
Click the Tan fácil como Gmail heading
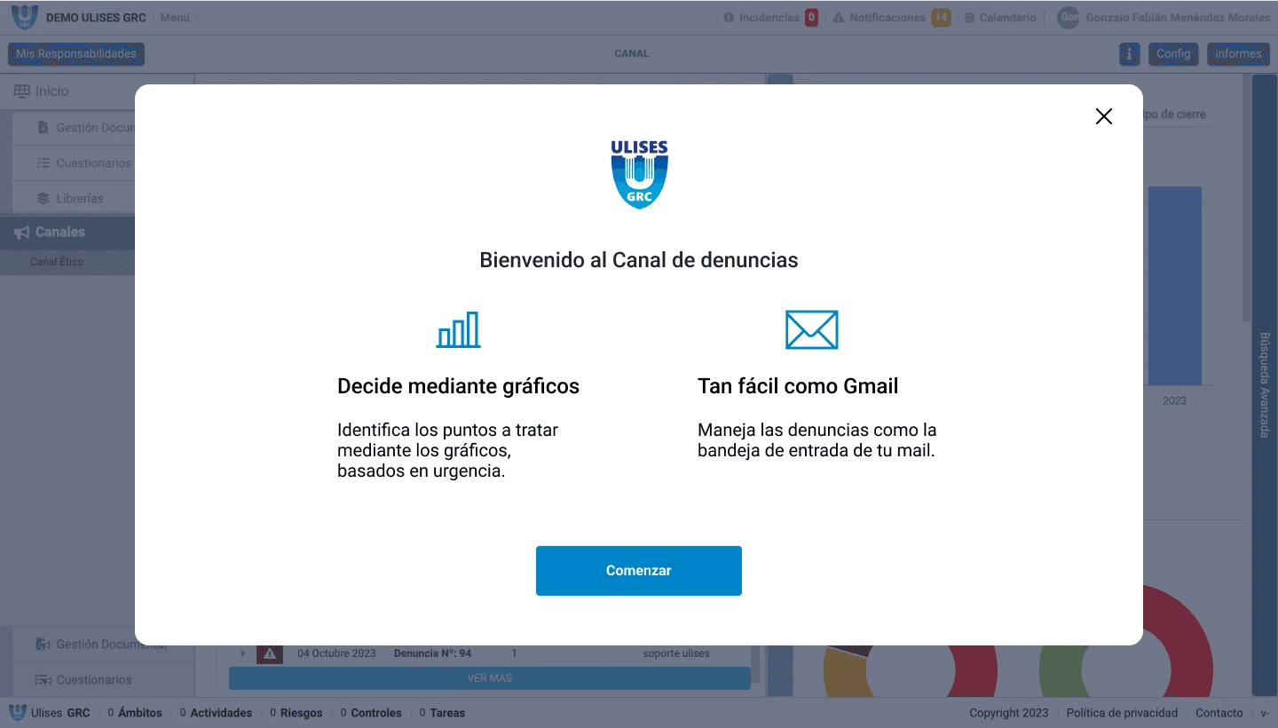click(x=798, y=386)
